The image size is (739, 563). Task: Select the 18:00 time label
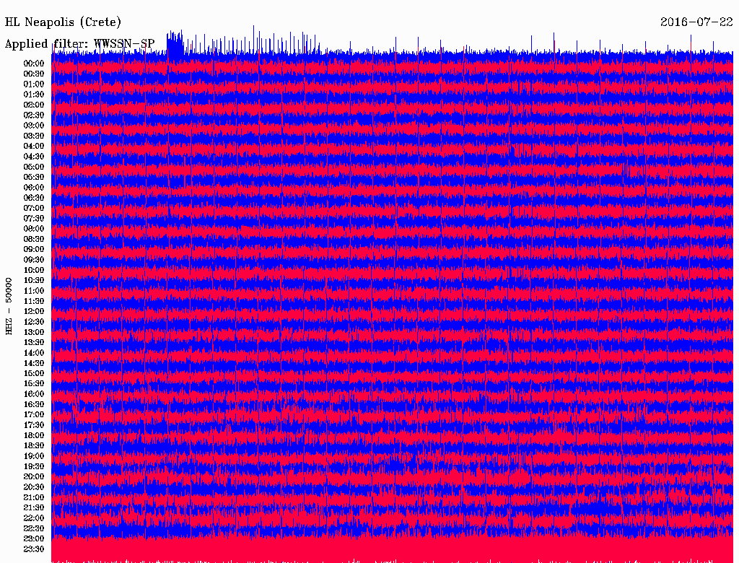34,435
